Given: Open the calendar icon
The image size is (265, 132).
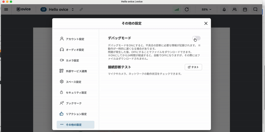Looking at the screenshot, I should [x=245, y=9].
